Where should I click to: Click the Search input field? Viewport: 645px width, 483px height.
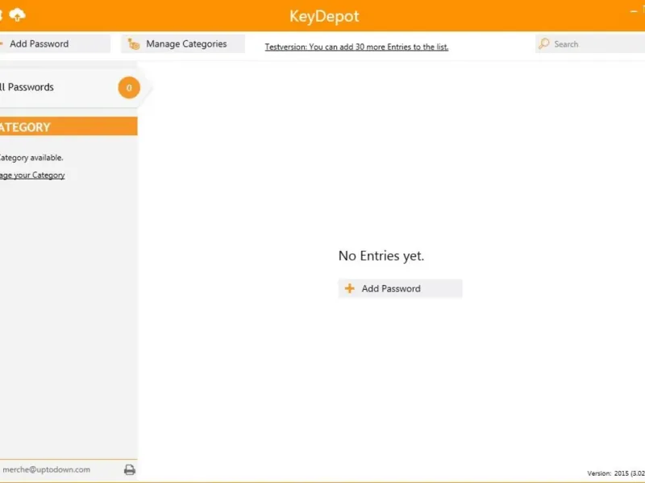[x=590, y=44]
